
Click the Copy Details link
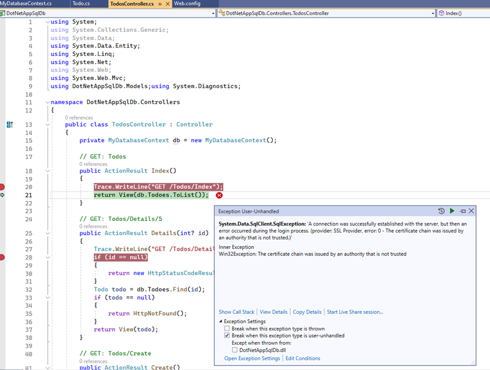pyautogui.click(x=307, y=312)
